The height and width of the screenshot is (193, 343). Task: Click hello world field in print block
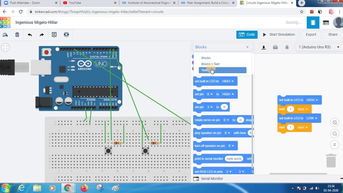(234, 159)
